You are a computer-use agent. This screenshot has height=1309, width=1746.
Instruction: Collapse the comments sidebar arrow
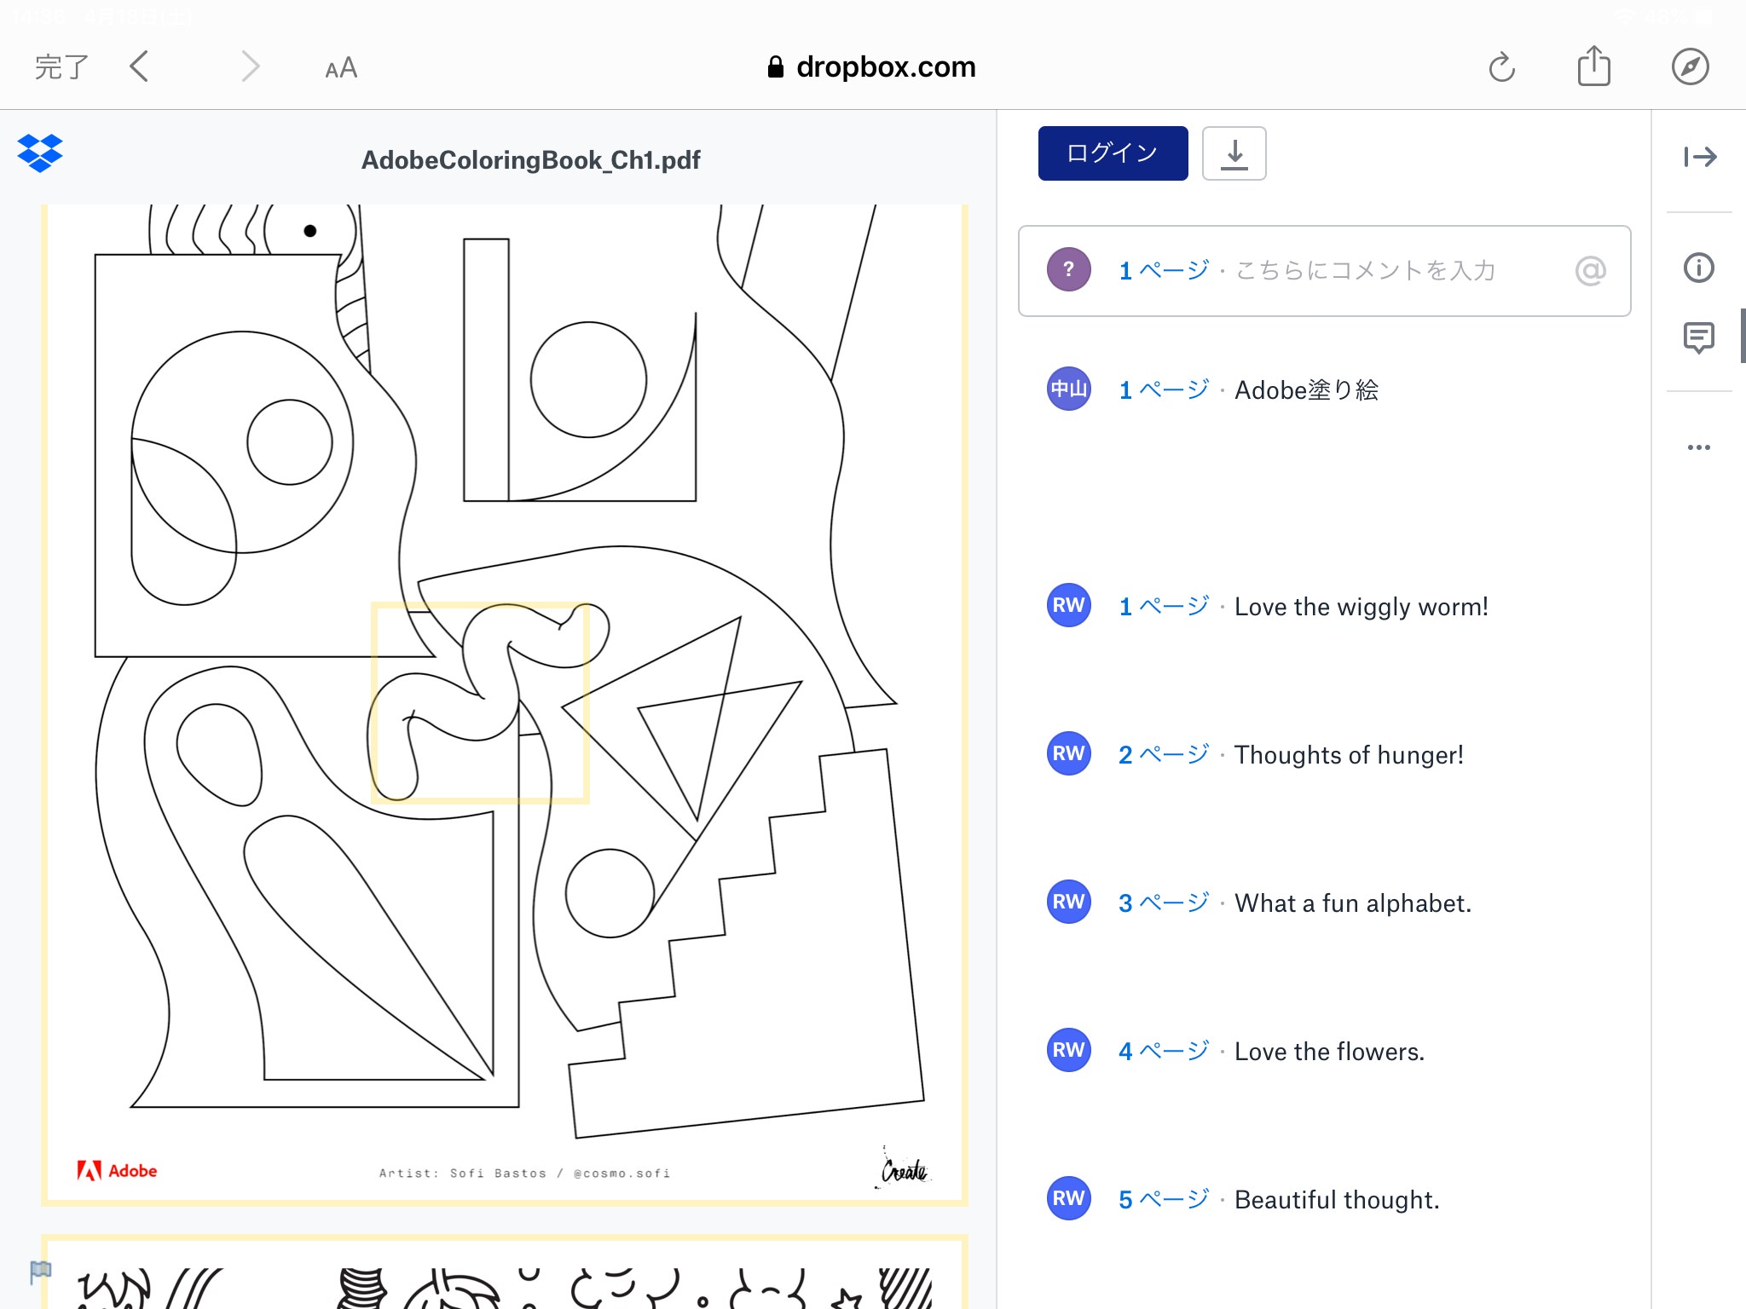[1699, 157]
